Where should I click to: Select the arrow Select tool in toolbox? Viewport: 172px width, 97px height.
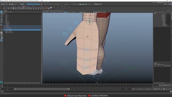1,12
